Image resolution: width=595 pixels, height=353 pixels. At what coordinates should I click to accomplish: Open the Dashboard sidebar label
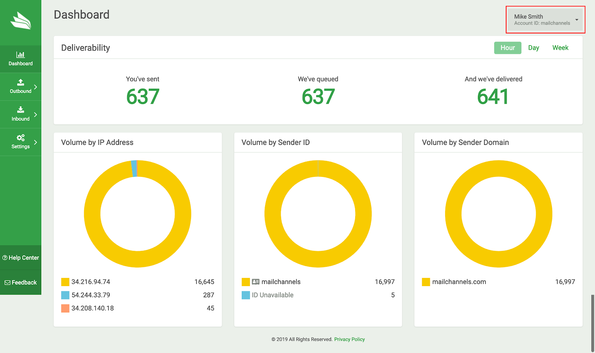[20, 64]
